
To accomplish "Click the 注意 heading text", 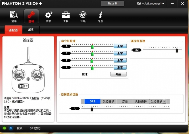I will pos(7,107).
